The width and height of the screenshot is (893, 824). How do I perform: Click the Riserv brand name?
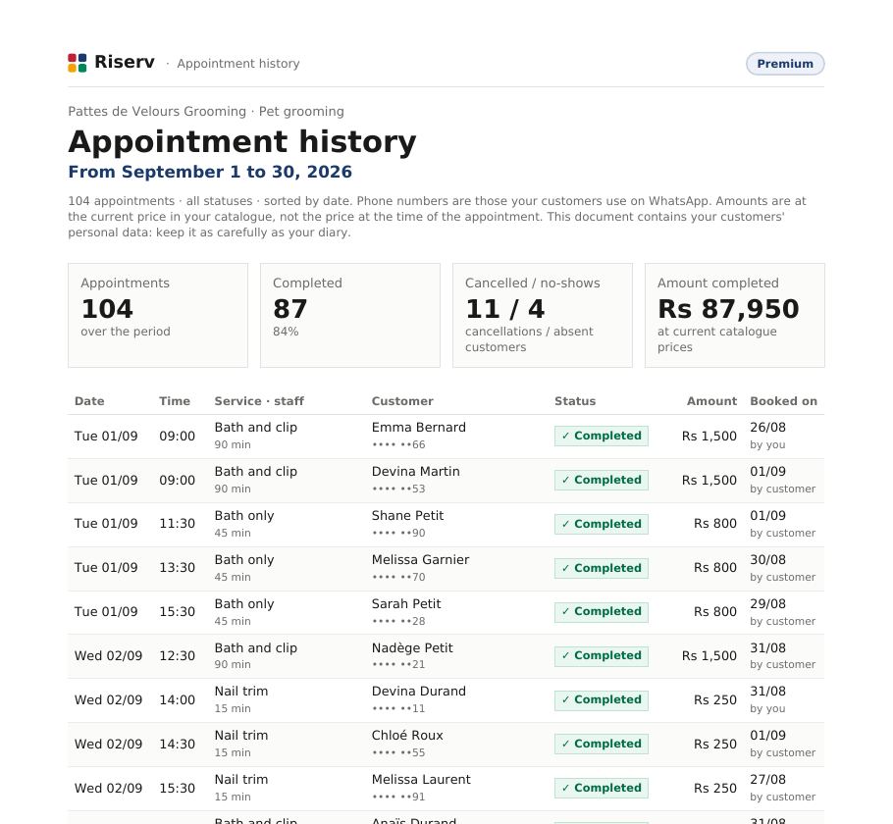pyautogui.click(x=125, y=62)
